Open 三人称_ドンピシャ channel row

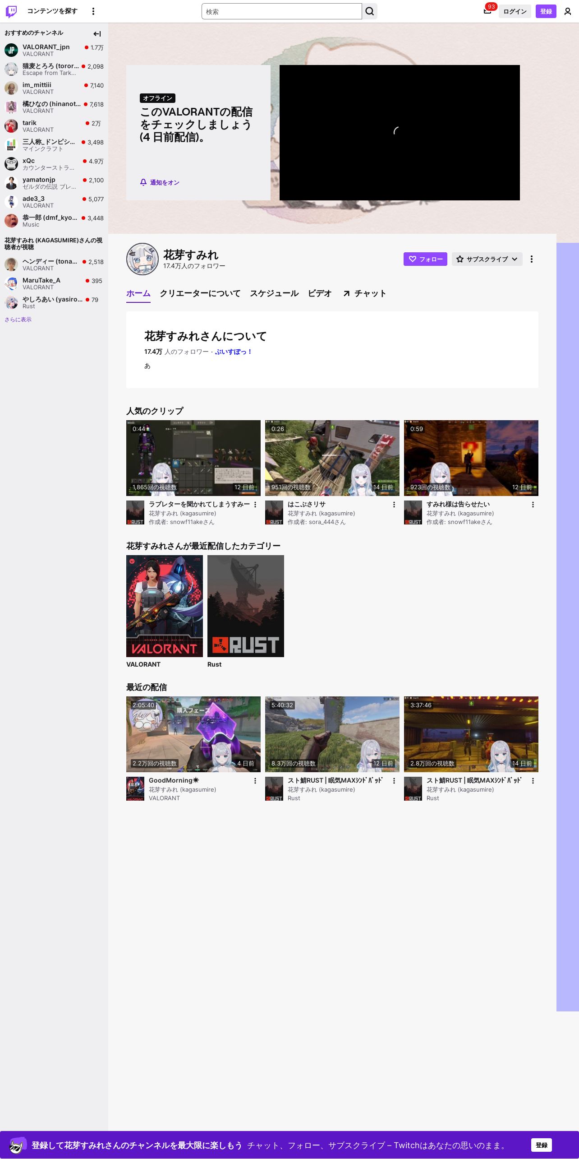tap(54, 145)
